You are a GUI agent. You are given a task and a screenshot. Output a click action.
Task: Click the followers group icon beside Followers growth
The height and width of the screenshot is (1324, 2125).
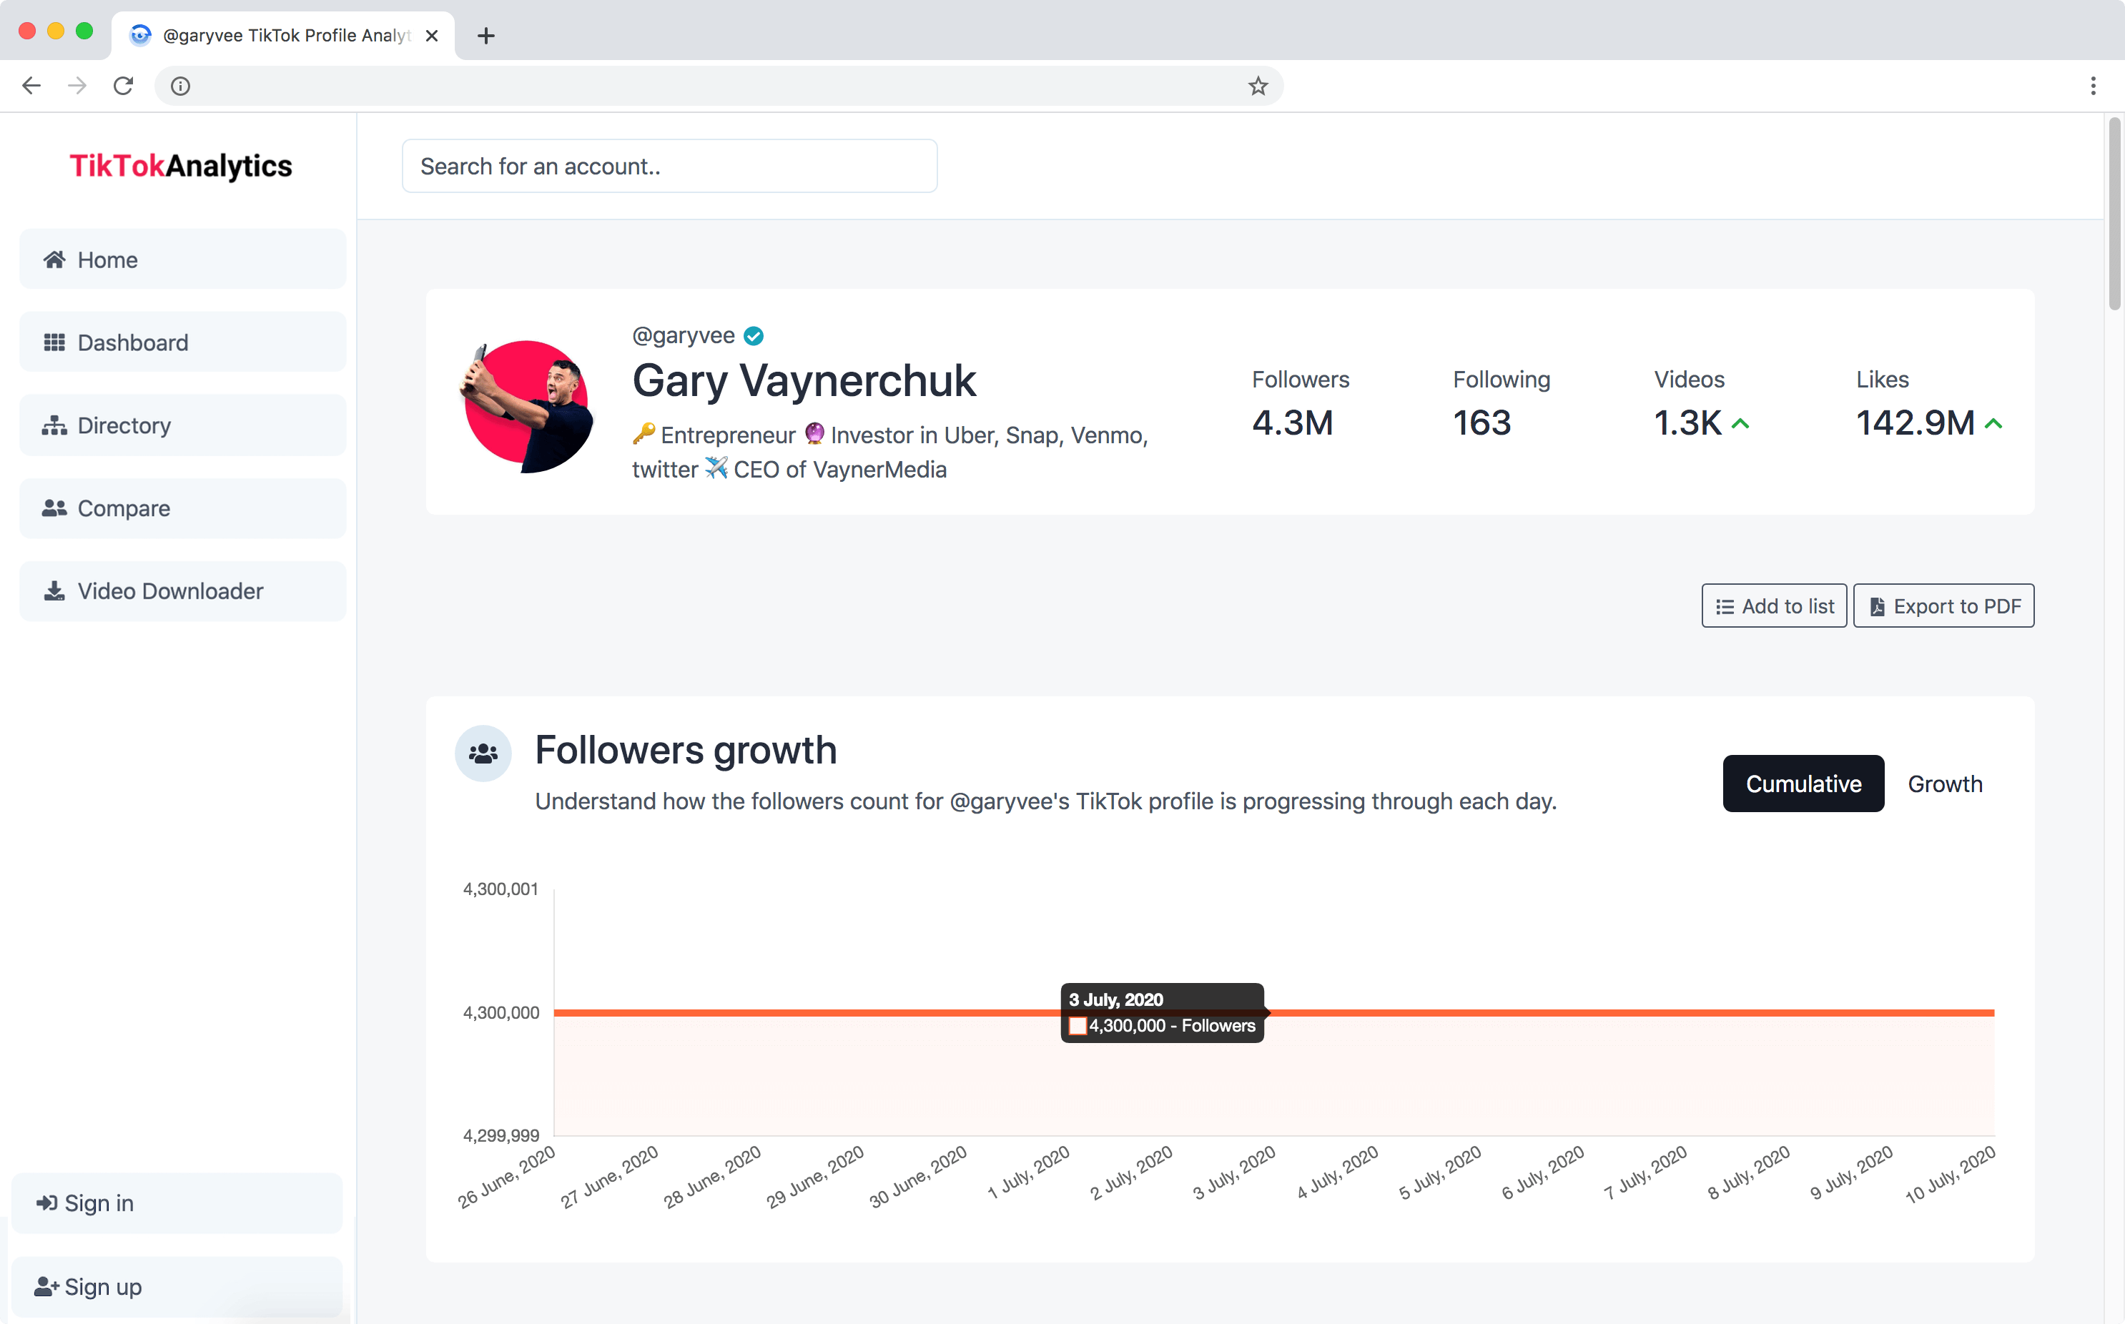pos(483,753)
